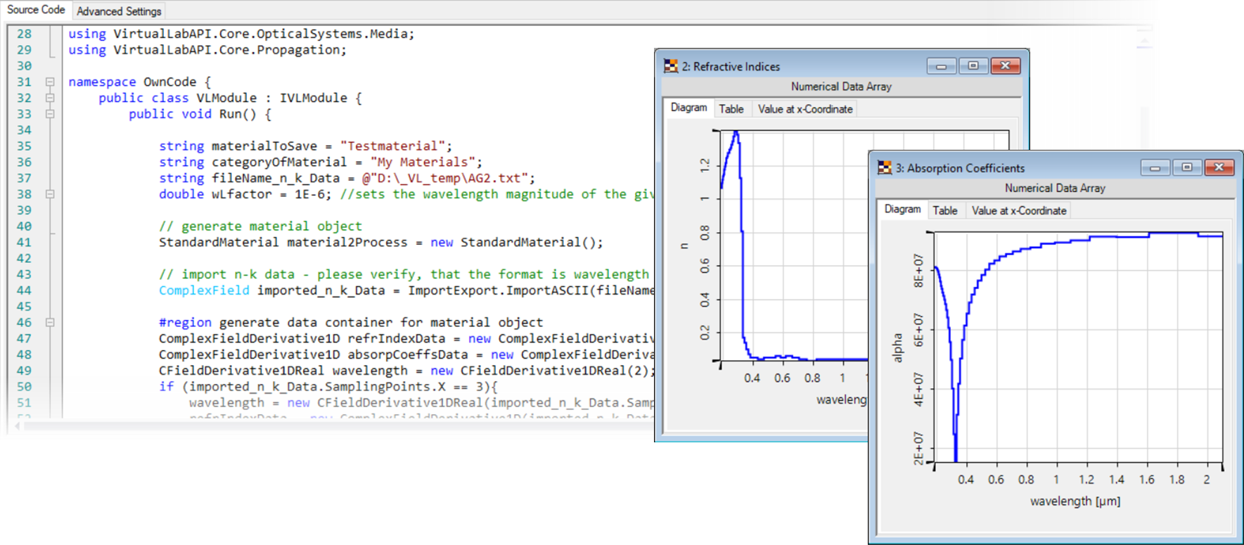Open Table tab in Refractive Indices window
The width and height of the screenshot is (1244, 545).
coord(731,109)
